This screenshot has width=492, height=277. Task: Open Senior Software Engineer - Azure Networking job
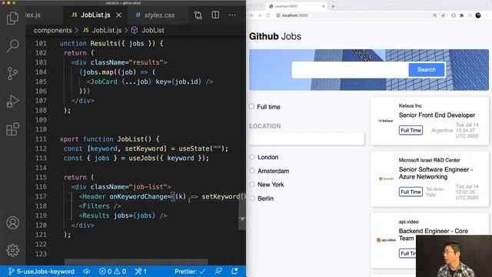coord(436,173)
